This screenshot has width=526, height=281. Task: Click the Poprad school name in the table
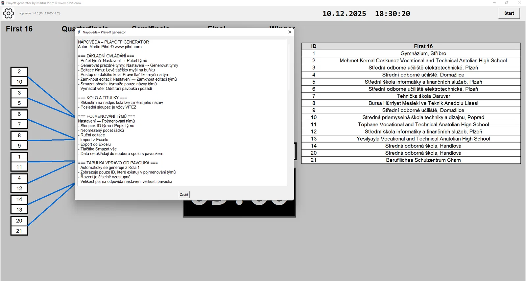point(423,117)
